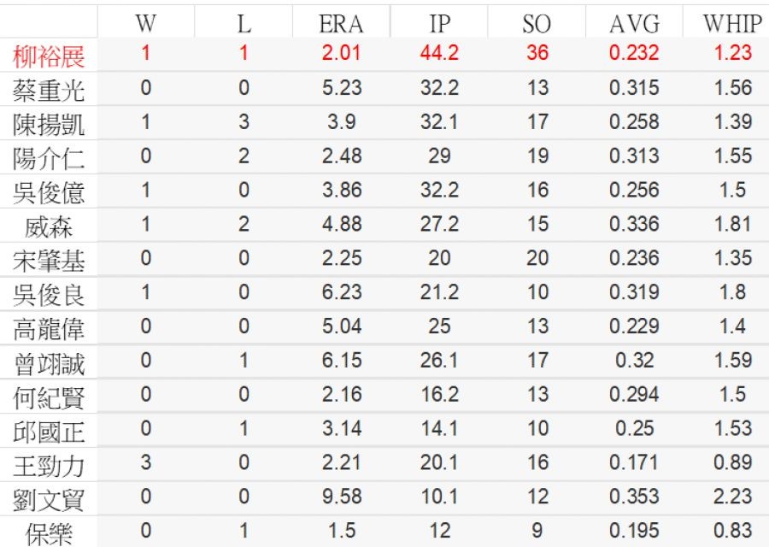Click the red ERA value 2.01
This screenshot has width=769, height=547.
coord(341,53)
